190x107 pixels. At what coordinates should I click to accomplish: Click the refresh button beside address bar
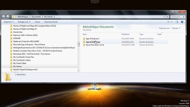[x=167, y=17]
